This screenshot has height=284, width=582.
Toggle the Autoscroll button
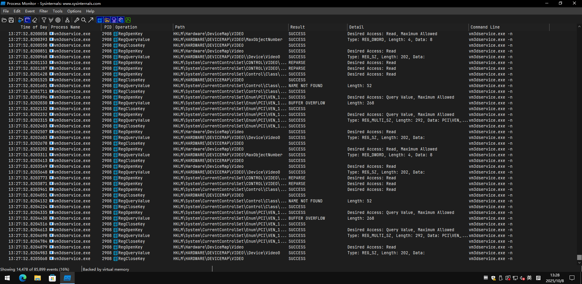(27, 20)
